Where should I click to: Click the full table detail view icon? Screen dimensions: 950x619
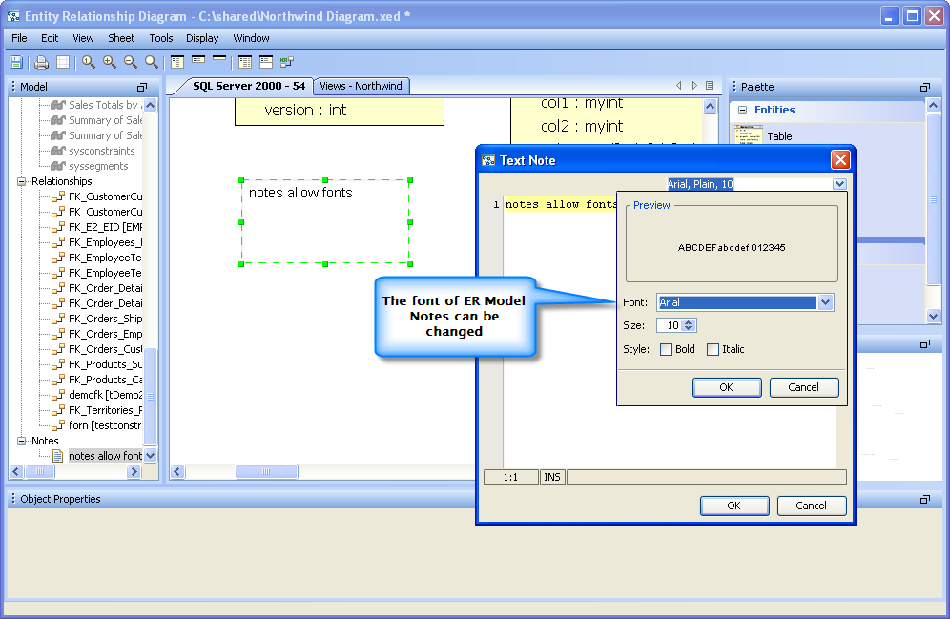(x=177, y=62)
